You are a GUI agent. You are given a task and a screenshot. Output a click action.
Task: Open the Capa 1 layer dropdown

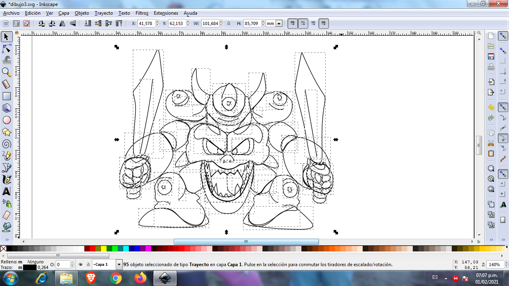[x=119, y=264]
